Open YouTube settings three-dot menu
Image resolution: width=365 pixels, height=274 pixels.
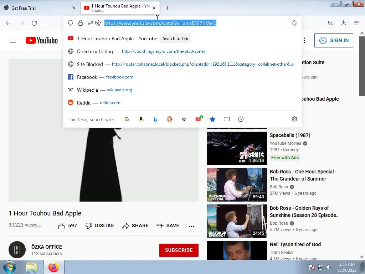(x=304, y=40)
